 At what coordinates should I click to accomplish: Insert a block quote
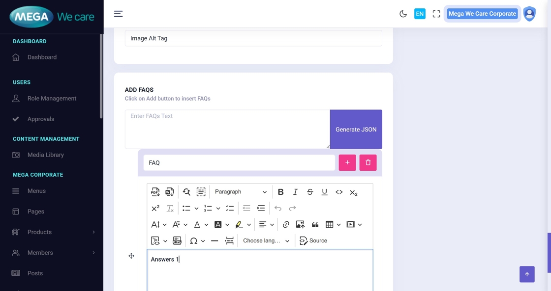click(315, 224)
